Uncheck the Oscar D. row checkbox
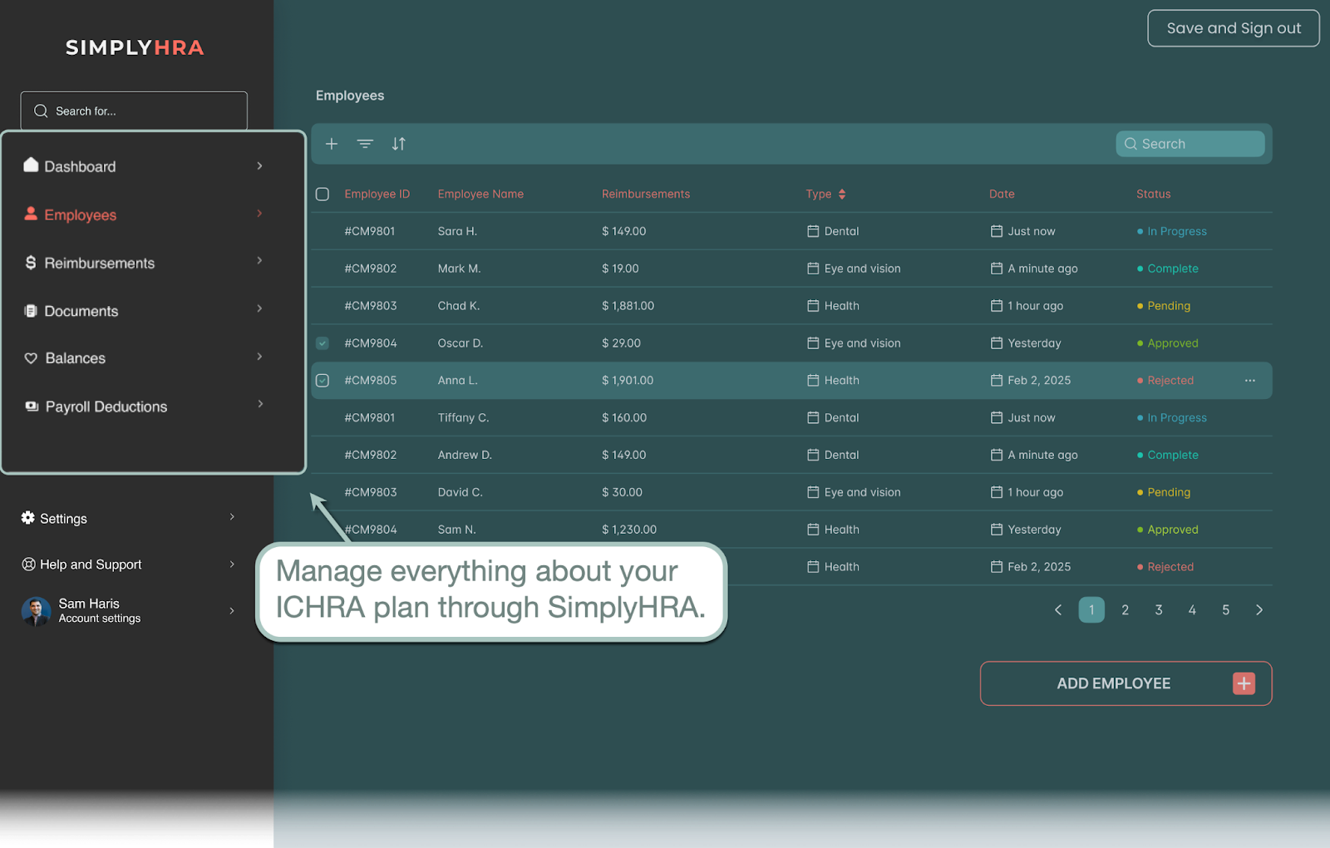The image size is (1330, 848). point(323,343)
